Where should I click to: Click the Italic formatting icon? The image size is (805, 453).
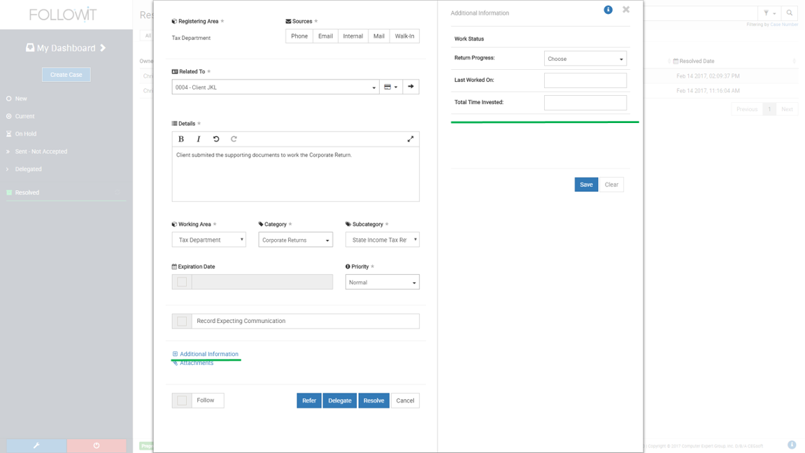coord(199,139)
